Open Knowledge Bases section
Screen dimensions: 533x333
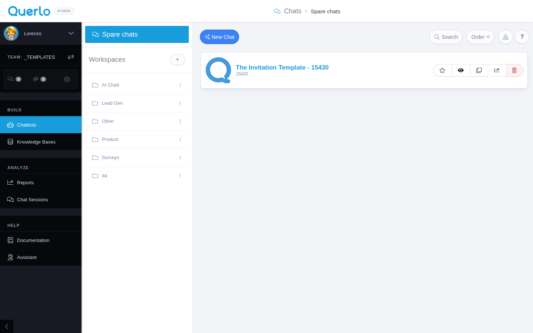click(41, 142)
